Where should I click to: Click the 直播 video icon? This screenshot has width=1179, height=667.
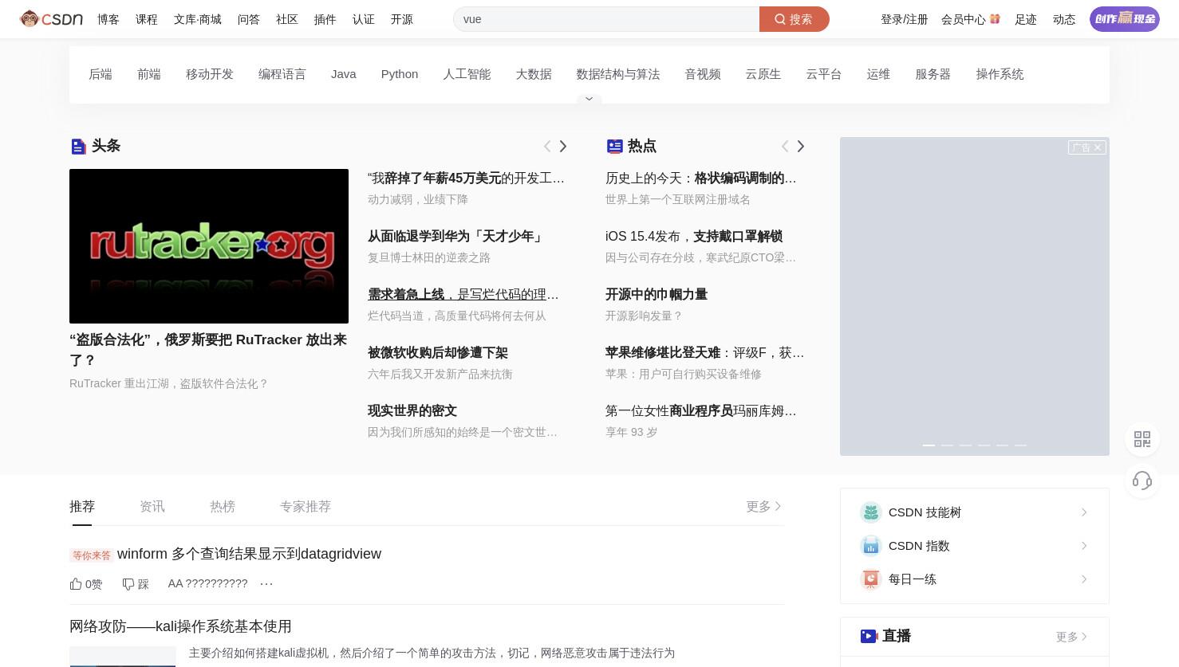[869, 636]
